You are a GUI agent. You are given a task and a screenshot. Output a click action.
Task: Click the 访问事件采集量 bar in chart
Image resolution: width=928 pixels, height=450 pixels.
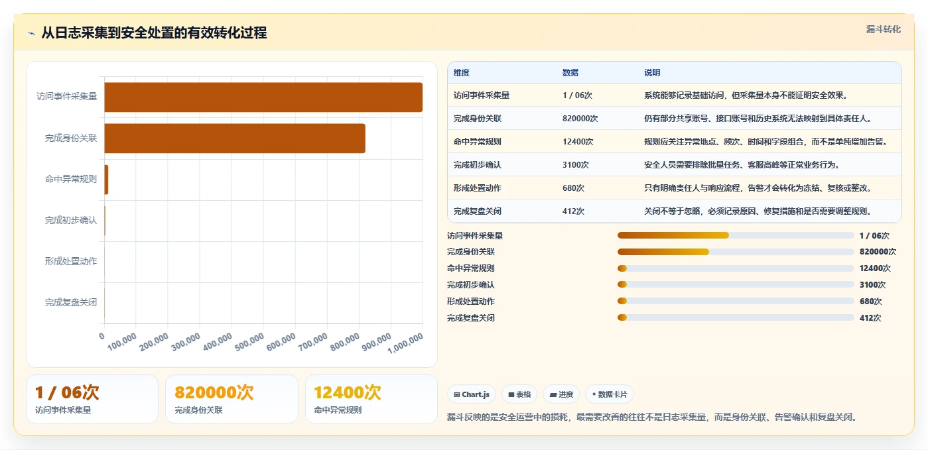[263, 97]
